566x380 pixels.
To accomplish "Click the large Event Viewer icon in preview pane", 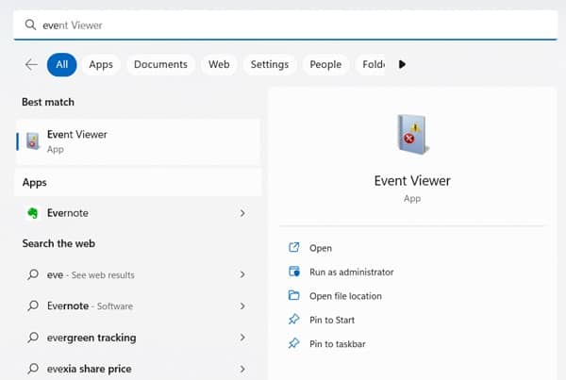I will 412,134.
